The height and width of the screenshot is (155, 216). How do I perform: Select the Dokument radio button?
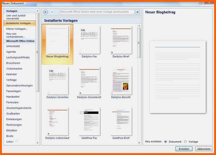tap(166, 142)
